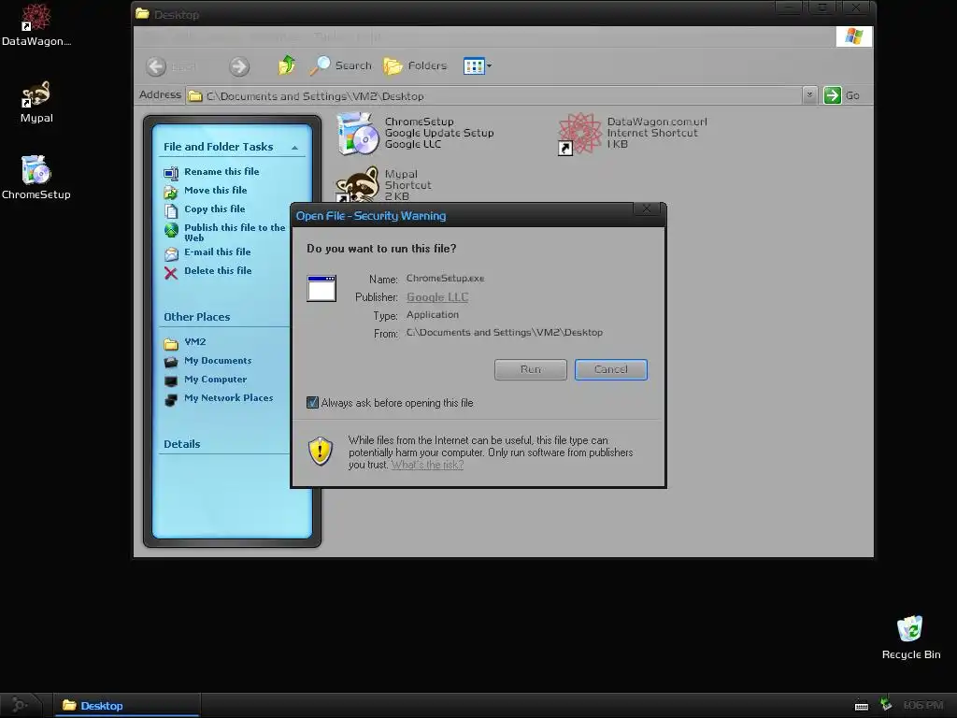Click the My Documents icon in sidebar

[171, 362]
